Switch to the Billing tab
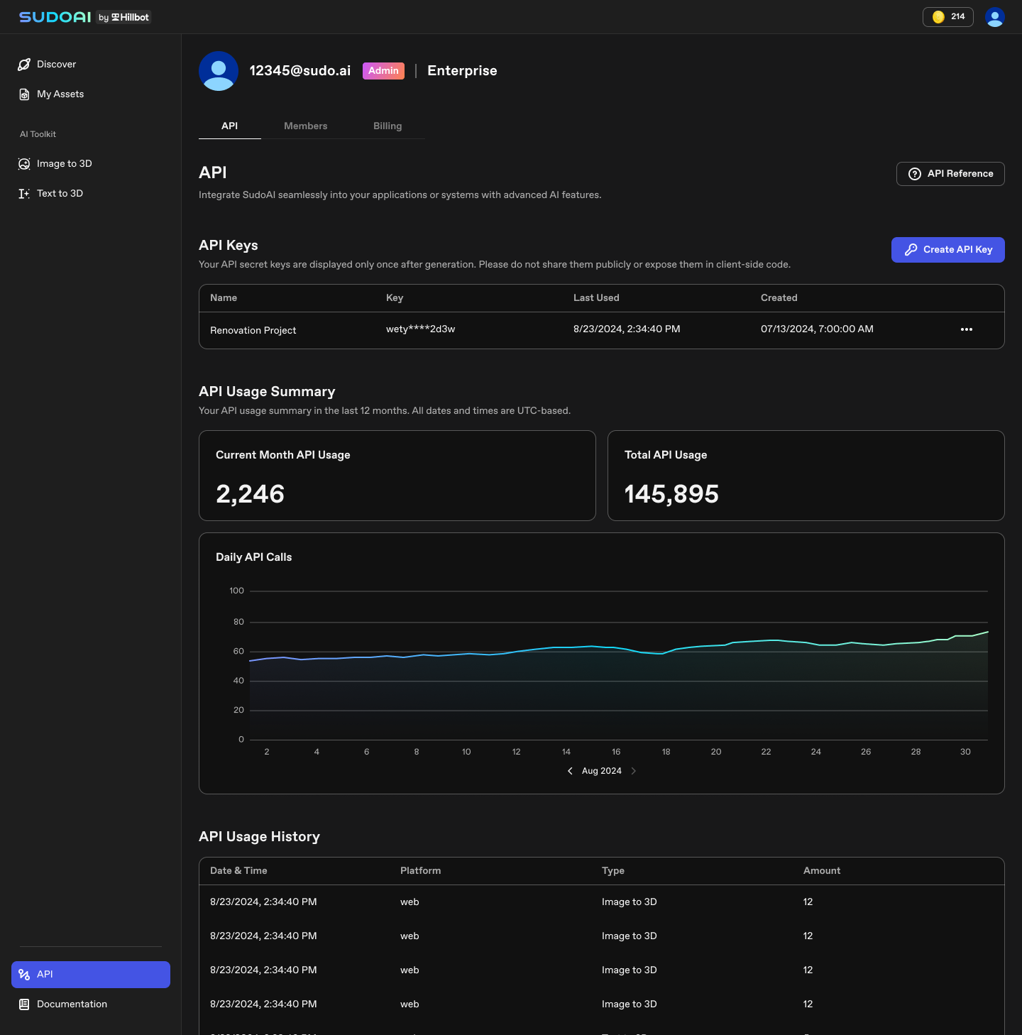The height and width of the screenshot is (1035, 1022). pos(388,126)
